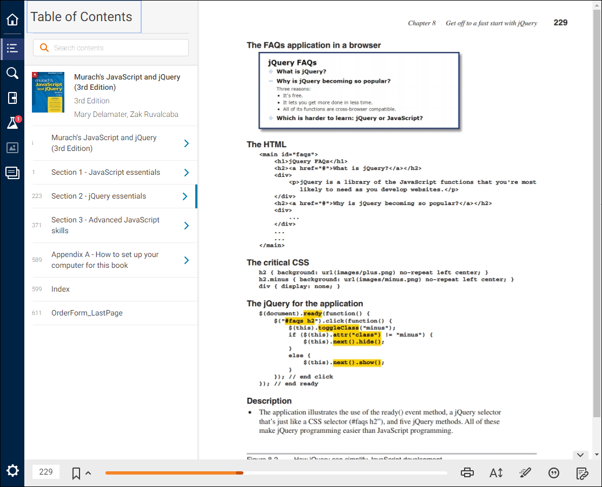Select the highlighter annotation tool
Image resolution: width=602 pixels, height=487 pixels.
click(525, 472)
